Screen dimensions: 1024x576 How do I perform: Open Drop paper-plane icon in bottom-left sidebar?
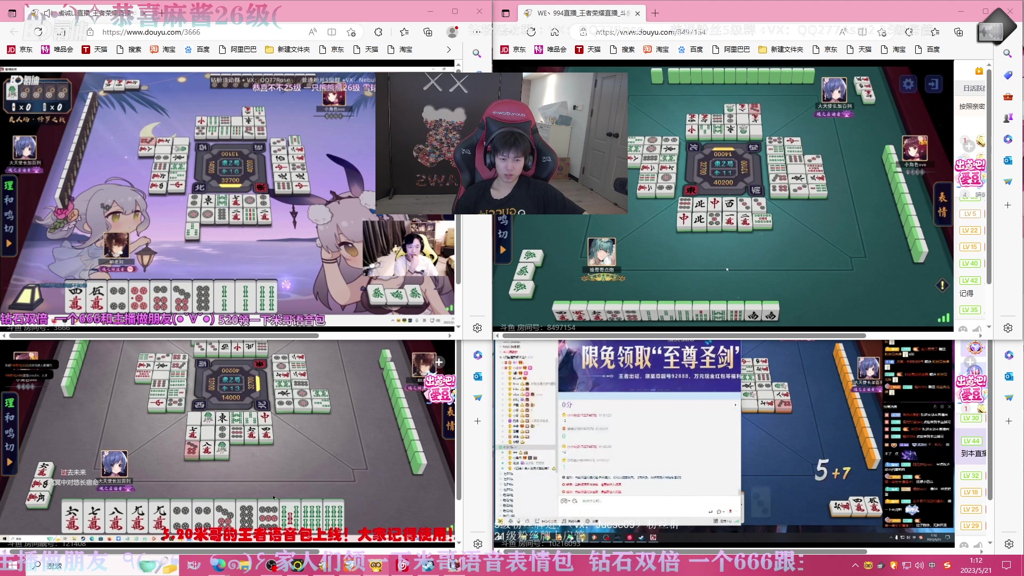(x=477, y=398)
